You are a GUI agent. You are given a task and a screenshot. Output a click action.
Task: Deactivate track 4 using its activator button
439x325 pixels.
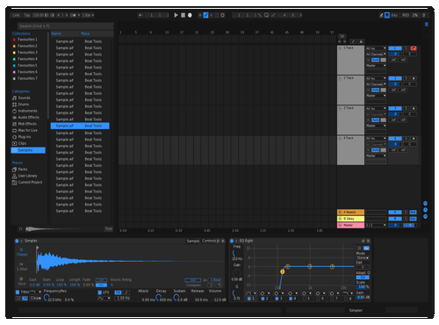[x=395, y=139]
